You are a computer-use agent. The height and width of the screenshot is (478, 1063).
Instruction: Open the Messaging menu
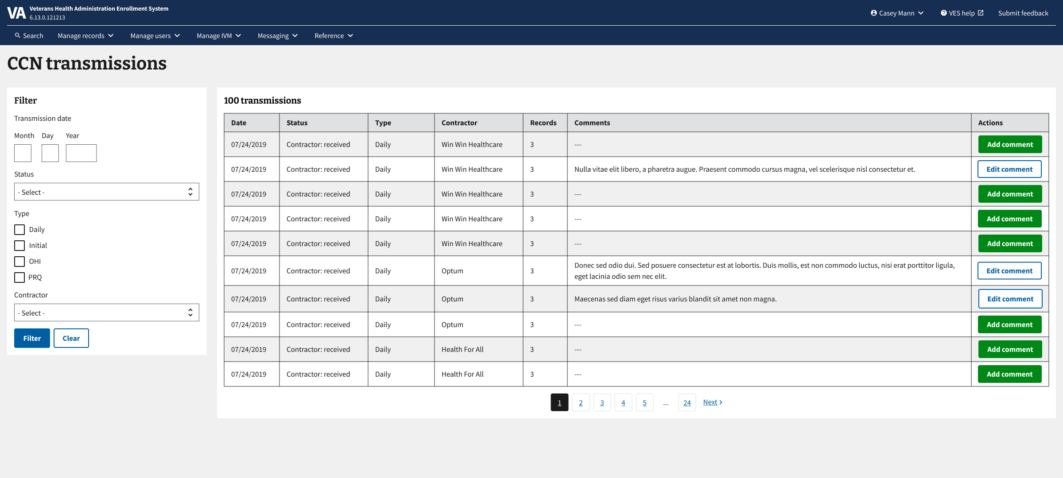click(x=278, y=36)
